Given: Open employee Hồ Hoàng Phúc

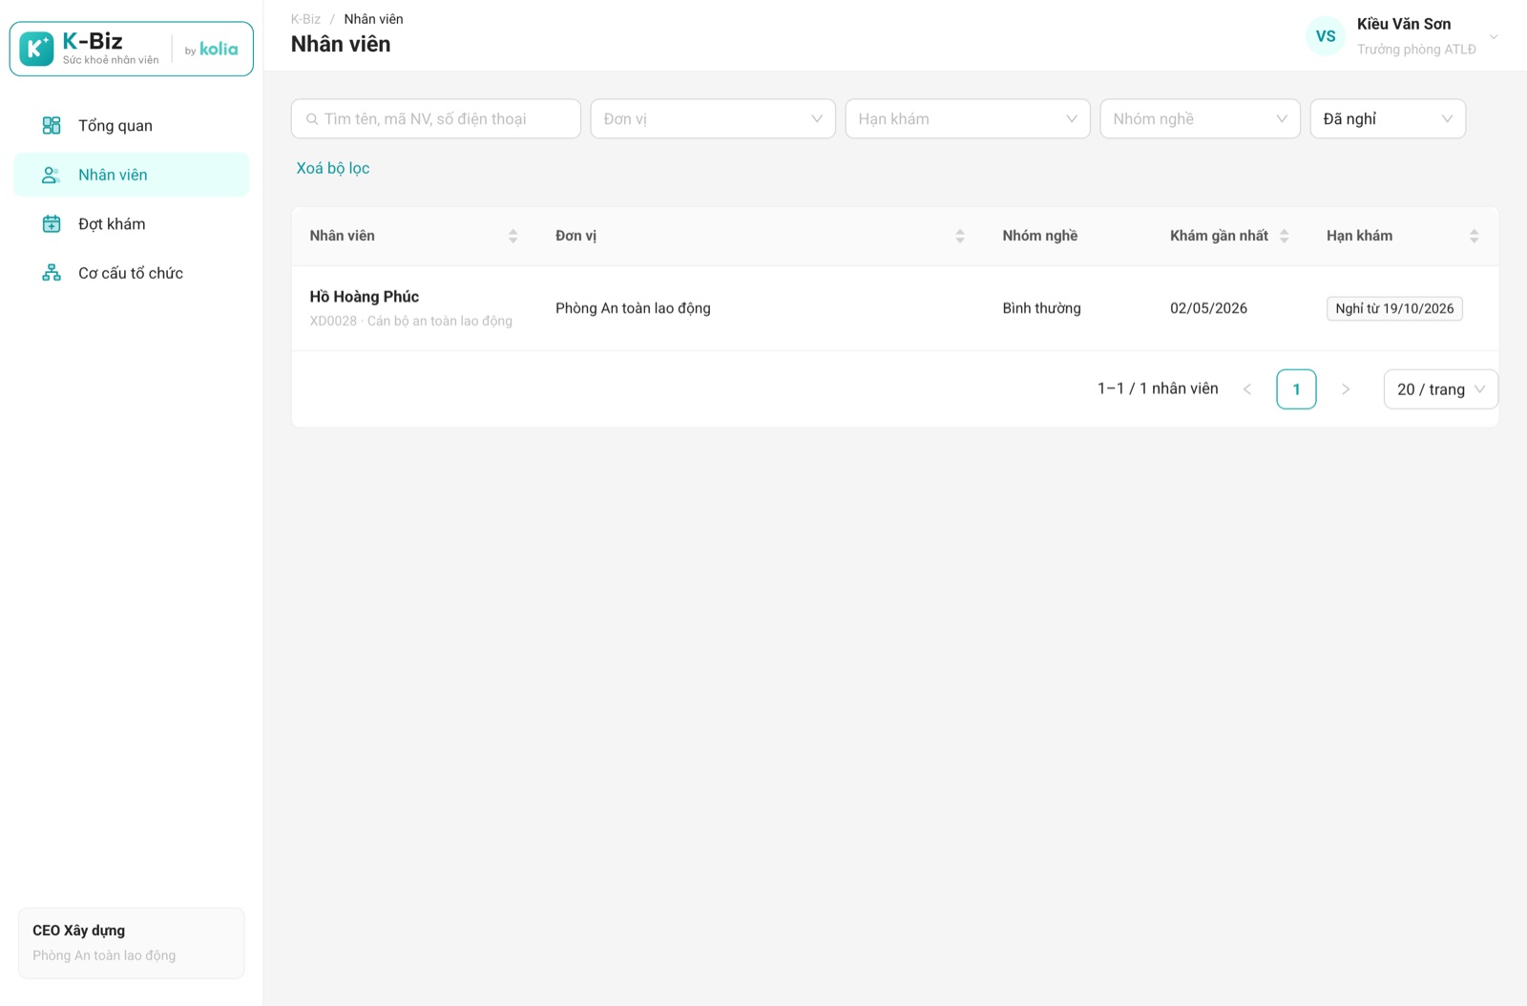Looking at the screenshot, I should pyautogui.click(x=364, y=297).
